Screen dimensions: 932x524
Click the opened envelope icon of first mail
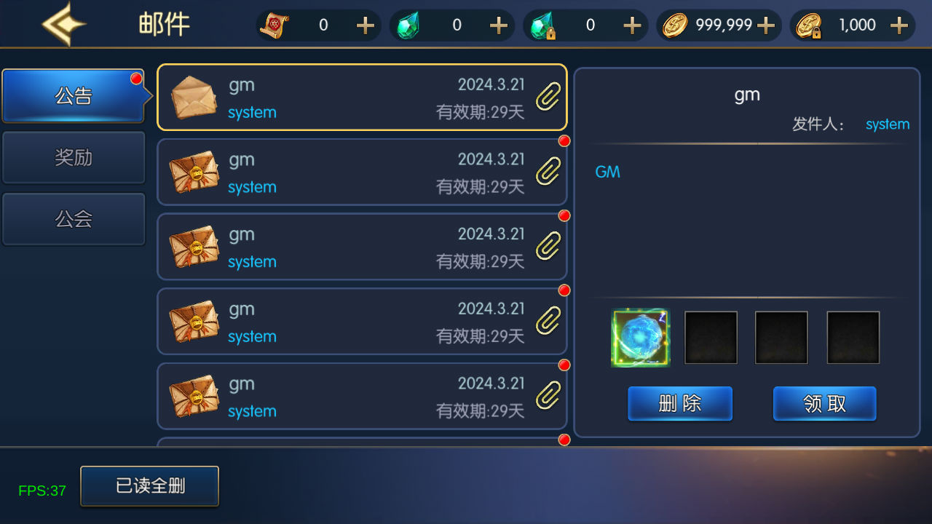[x=194, y=98]
